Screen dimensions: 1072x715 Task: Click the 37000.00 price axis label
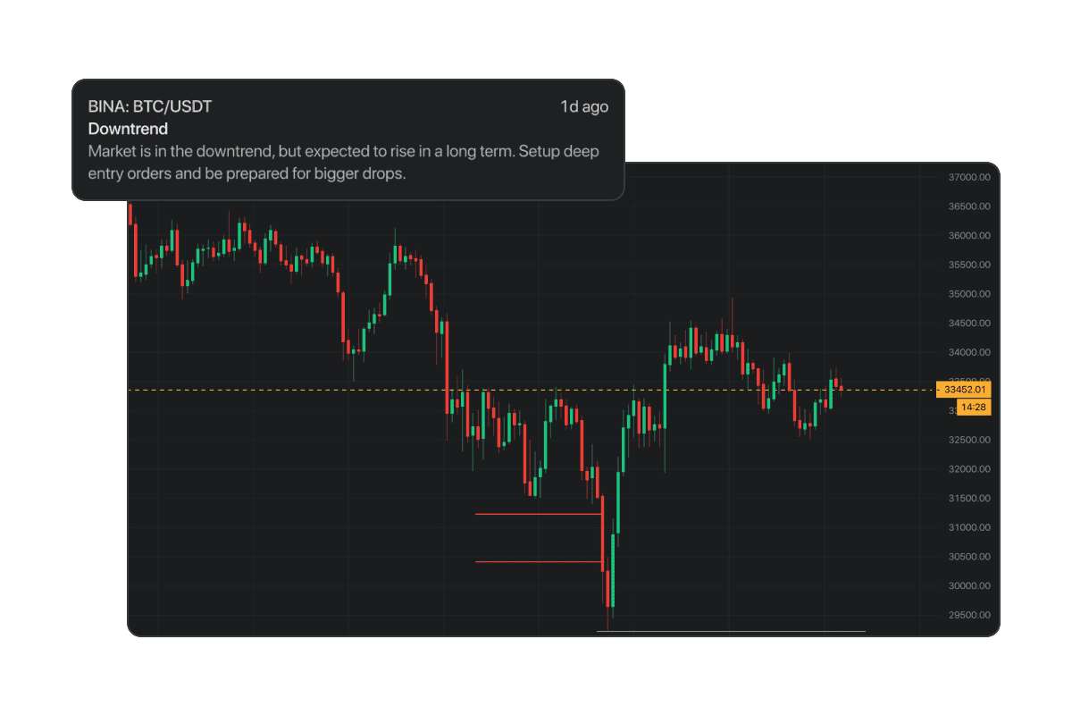pyautogui.click(x=968, y=177)
